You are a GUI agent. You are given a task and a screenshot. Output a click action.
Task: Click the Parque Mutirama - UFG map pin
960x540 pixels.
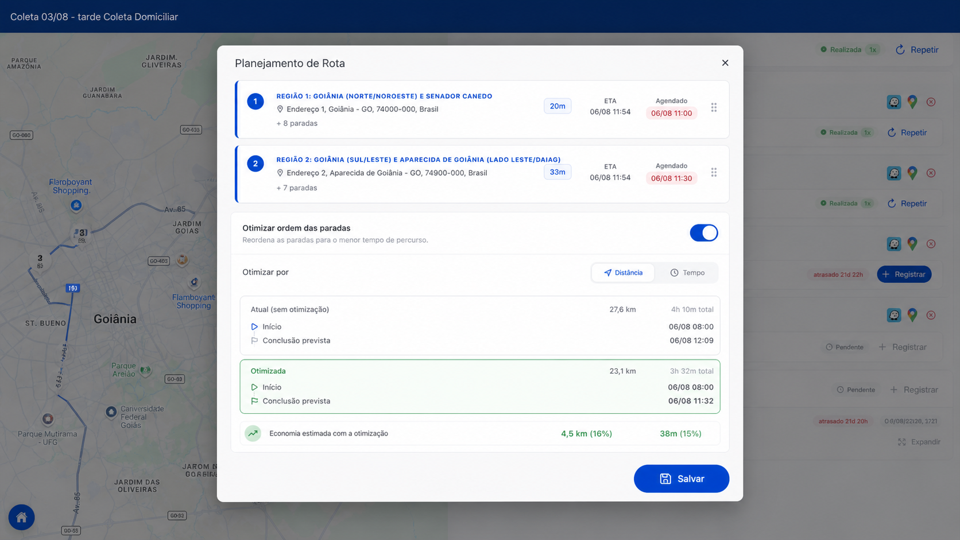tap(48, 419)
